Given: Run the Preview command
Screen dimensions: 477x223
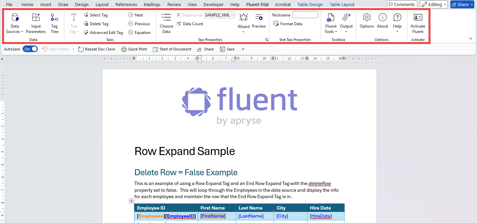Looking at the screenshot, I should pos(259,21).
